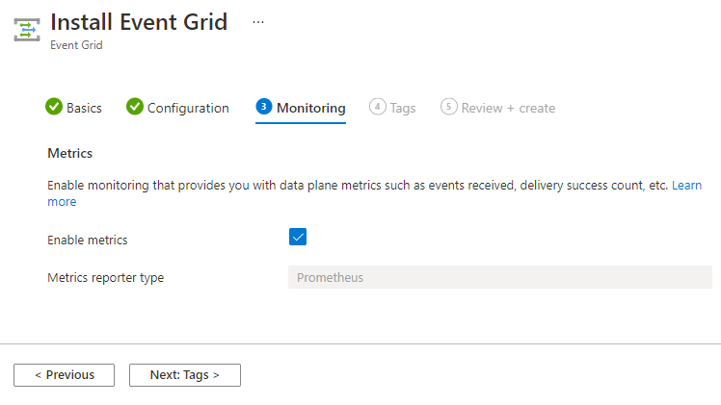Click the Install Event Grid title

tap(139, 21)
